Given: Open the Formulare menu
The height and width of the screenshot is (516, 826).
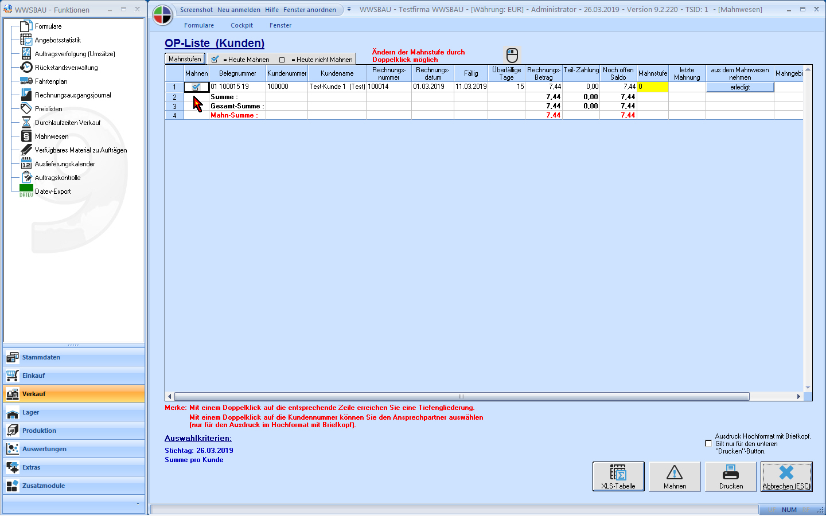Looking at the screenshot, I should [x=198, y=25].
